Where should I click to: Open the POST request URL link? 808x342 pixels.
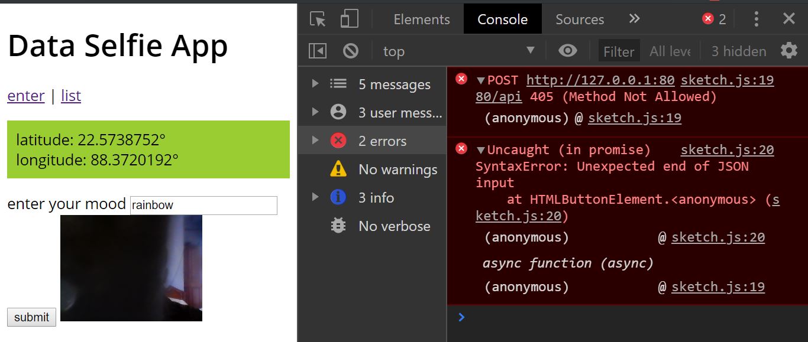(600, 80)
